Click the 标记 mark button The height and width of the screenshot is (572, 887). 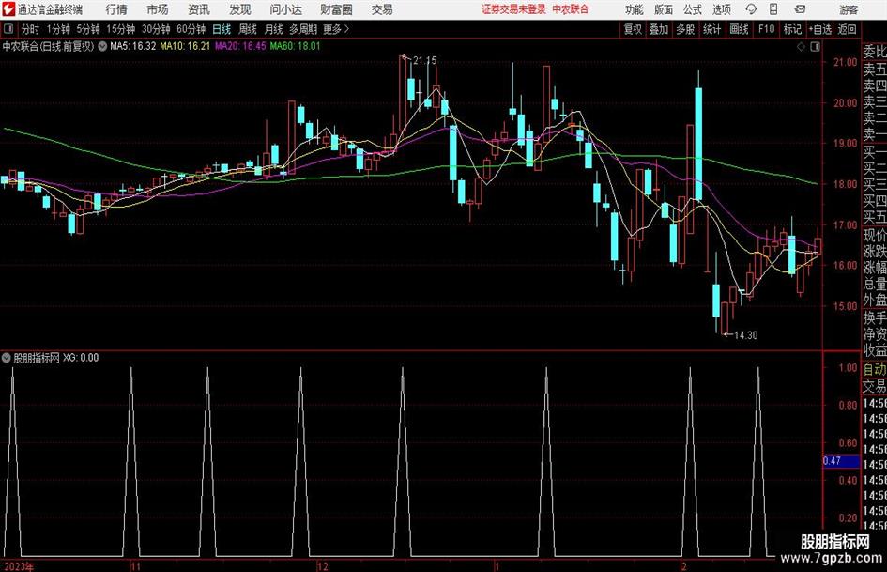click(792, 29)
